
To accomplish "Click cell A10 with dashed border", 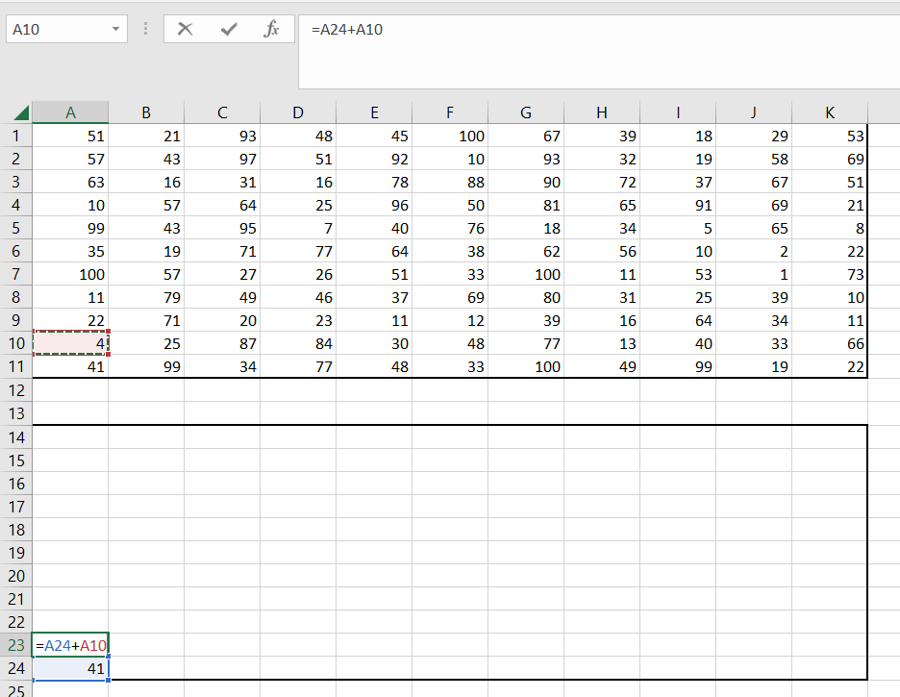I will coord(70,343).
